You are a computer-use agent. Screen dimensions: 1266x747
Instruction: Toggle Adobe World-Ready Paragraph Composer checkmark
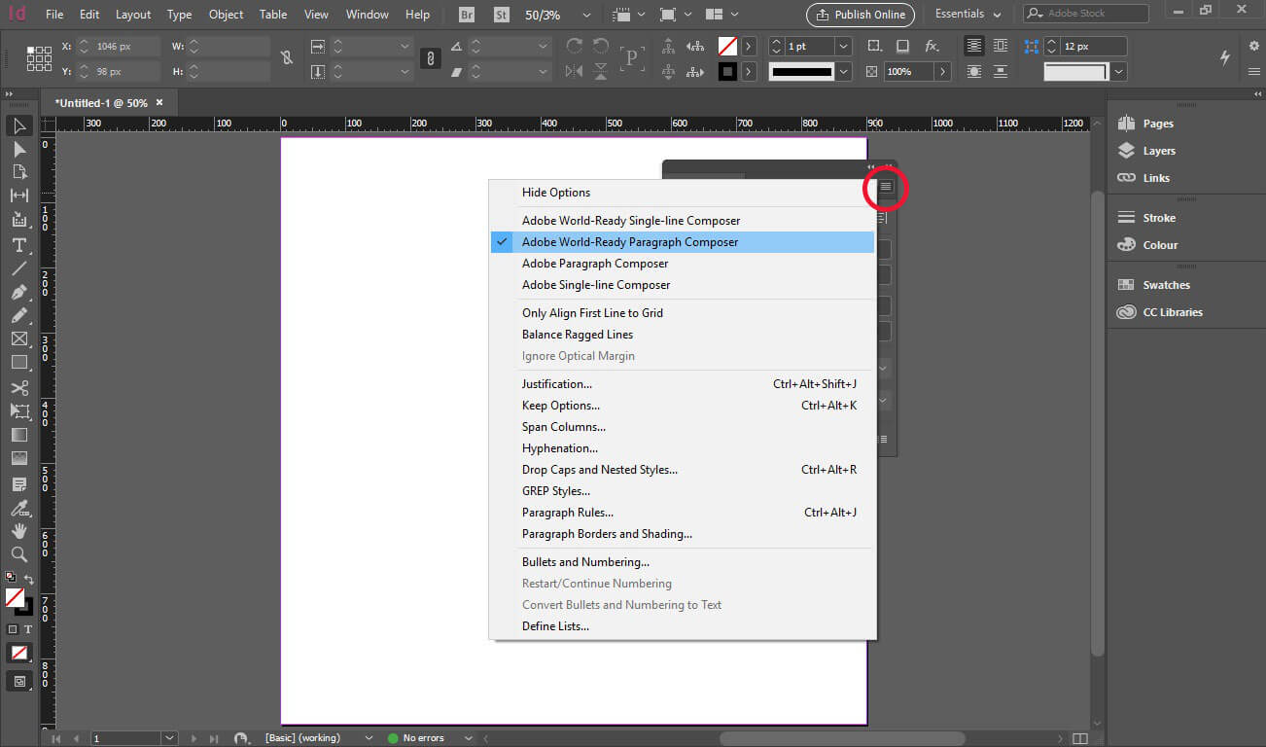point(502,242)
